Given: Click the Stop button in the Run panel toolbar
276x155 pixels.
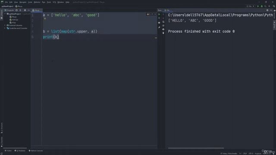Looking at the screenshot, I should click(x=159, y=18).
